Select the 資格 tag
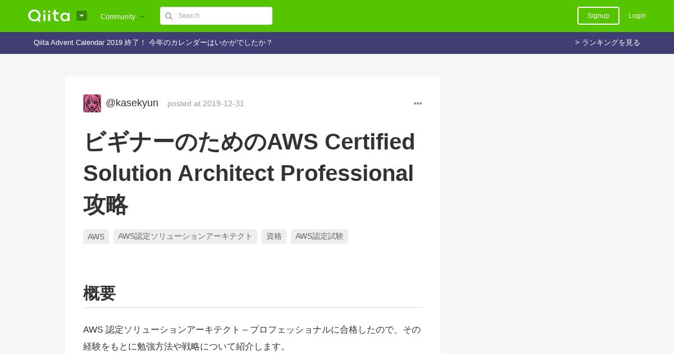Image resolution: width=674 pixels, height=354 pixels. [x=274, y=237]
